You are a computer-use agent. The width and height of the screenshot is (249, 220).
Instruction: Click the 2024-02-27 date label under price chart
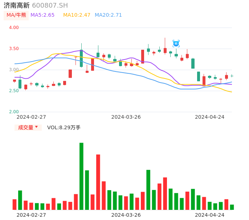click(x=31, y=117)
